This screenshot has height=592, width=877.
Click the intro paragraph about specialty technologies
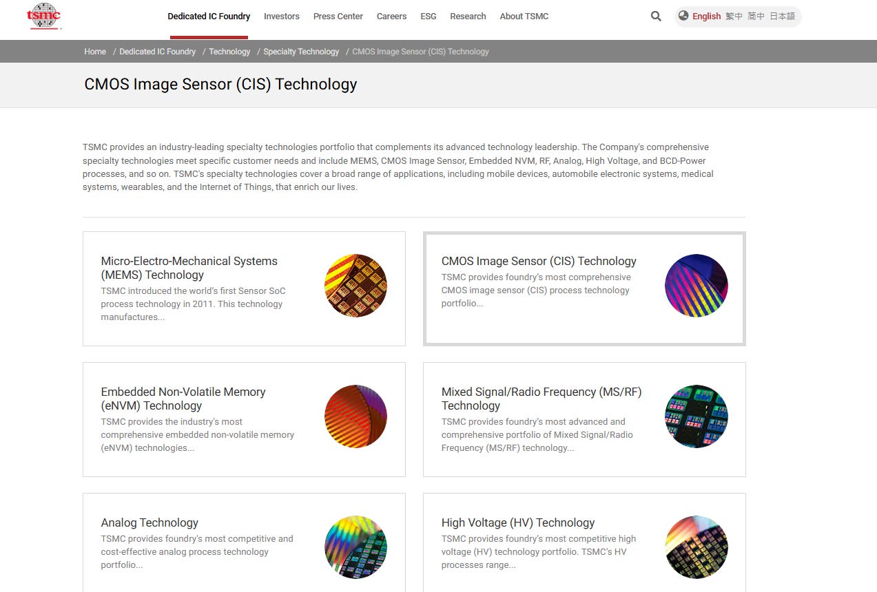[398, 167]
